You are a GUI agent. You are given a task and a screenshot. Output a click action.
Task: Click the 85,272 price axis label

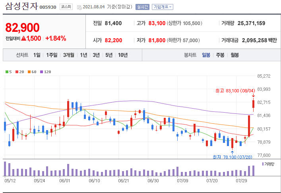pos(264,76)
